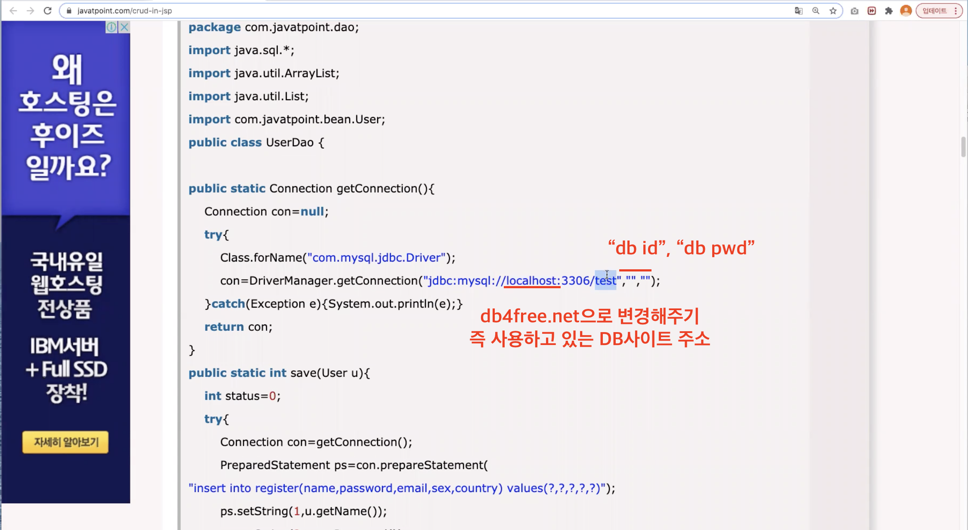Click the hosting ad banner headline

point(67,117)
